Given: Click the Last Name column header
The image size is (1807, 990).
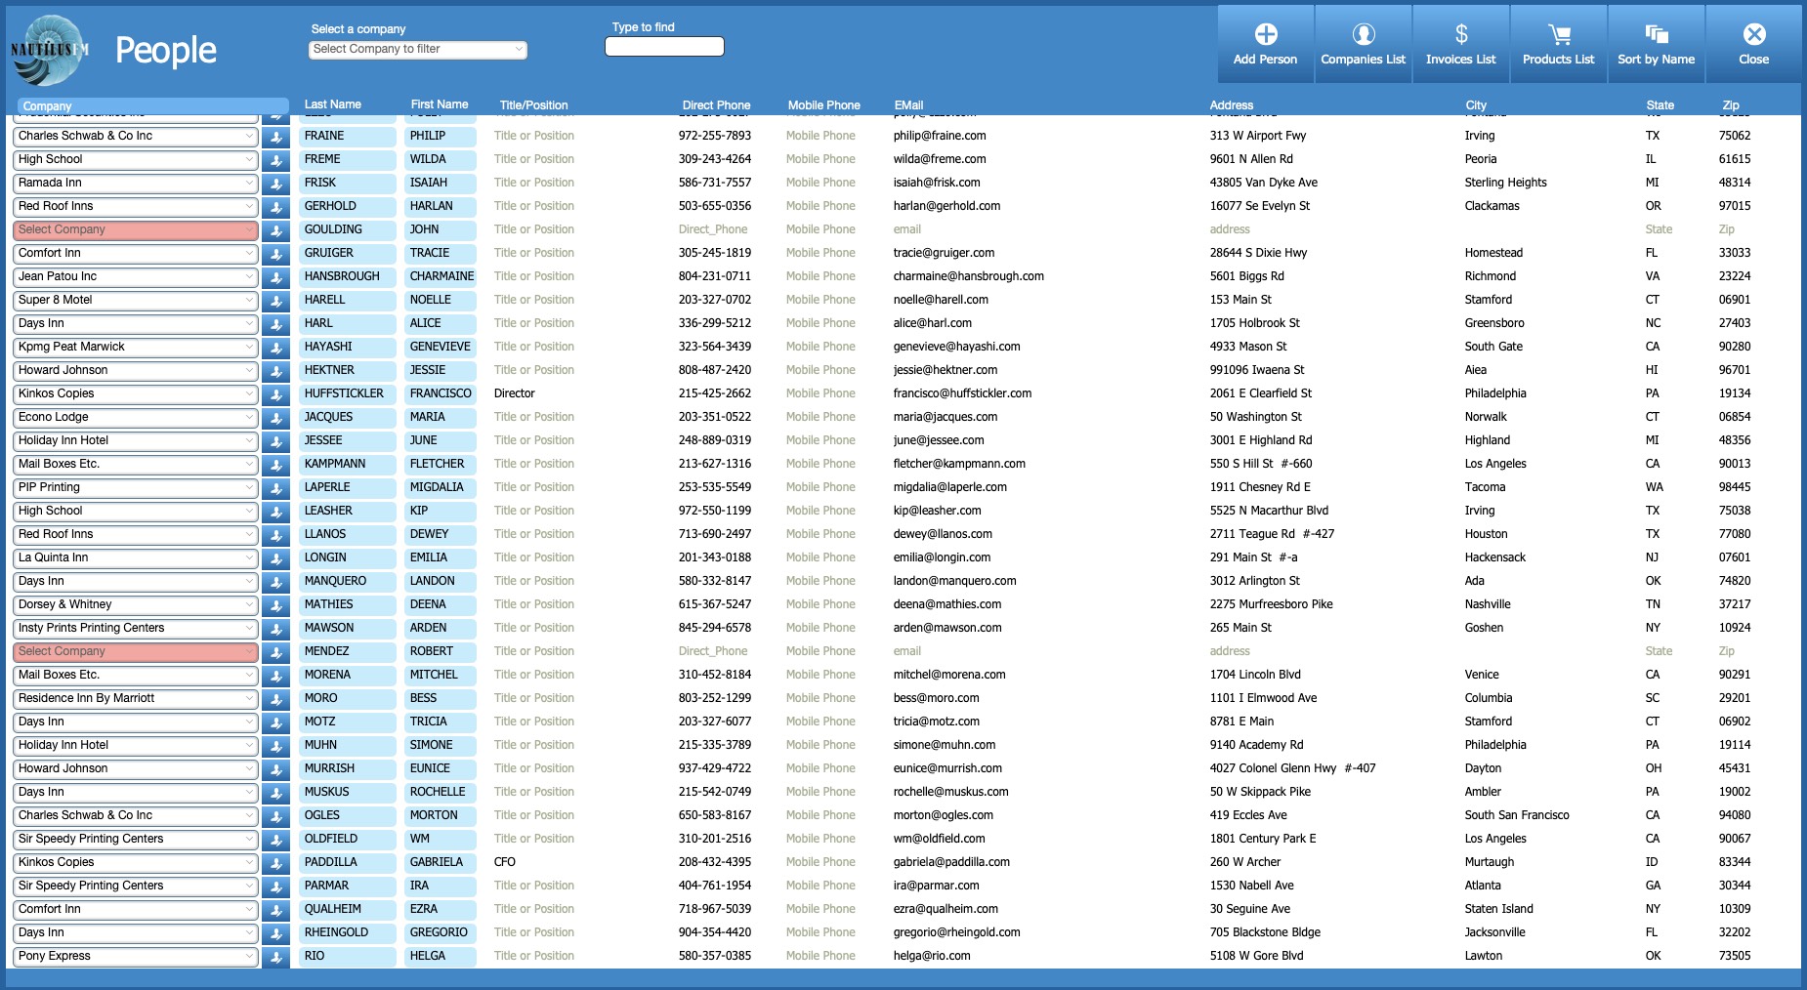Looking at the screenshot, I should (x=332, y=104).
